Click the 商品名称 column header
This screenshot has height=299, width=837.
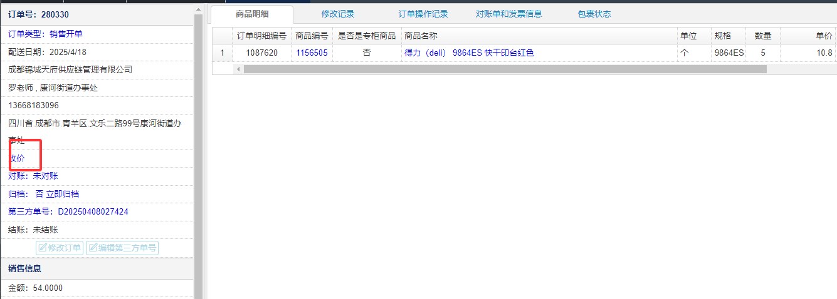539,36
